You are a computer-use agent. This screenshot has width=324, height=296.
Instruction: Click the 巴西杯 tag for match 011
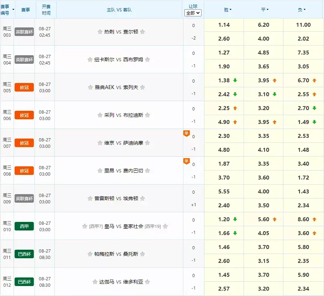coord(24,254)
